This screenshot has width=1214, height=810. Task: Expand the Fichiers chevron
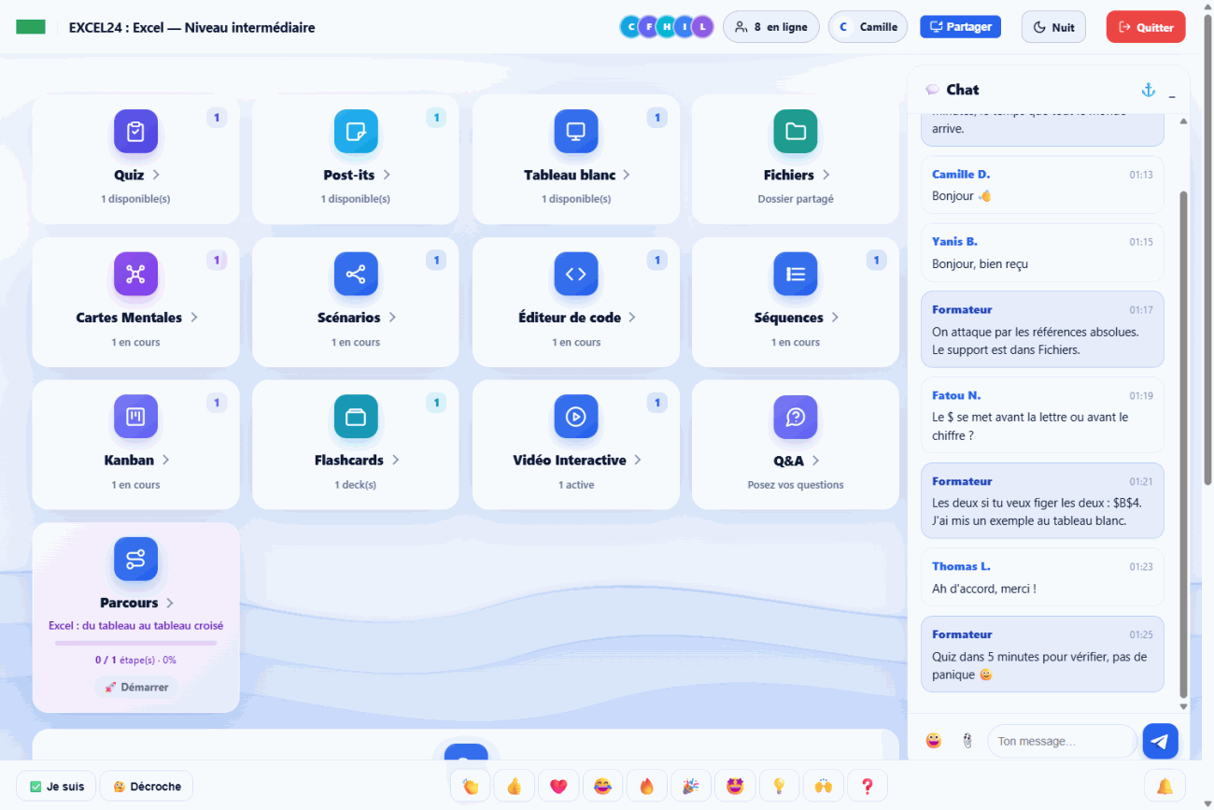(826, 175)
